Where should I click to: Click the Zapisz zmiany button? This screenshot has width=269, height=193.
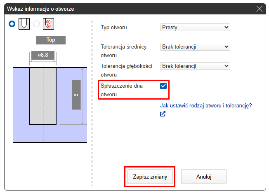150,177
